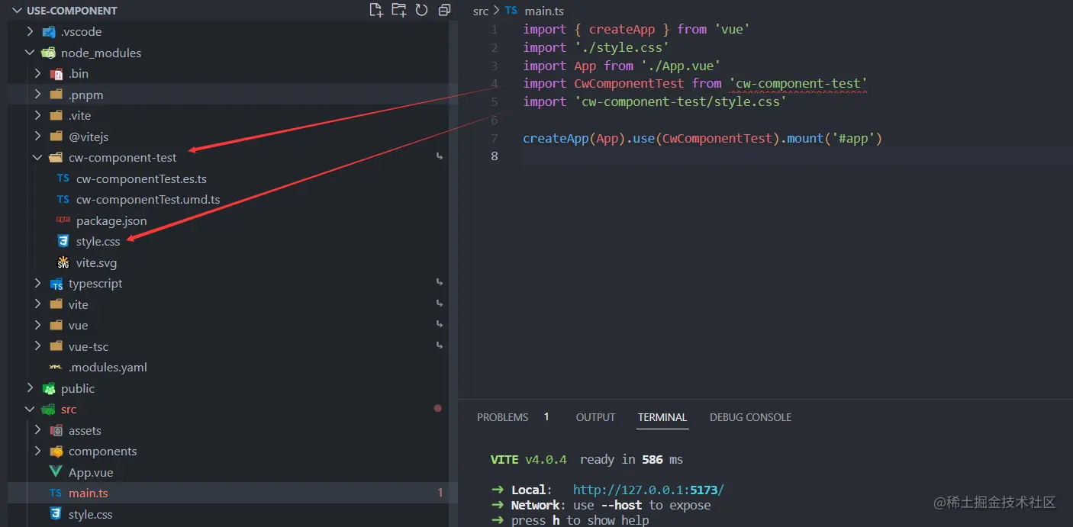The width and height of the screenshot is (1073, 527).
Task: Select the TERMINAL panel tab
Action: 662,417
